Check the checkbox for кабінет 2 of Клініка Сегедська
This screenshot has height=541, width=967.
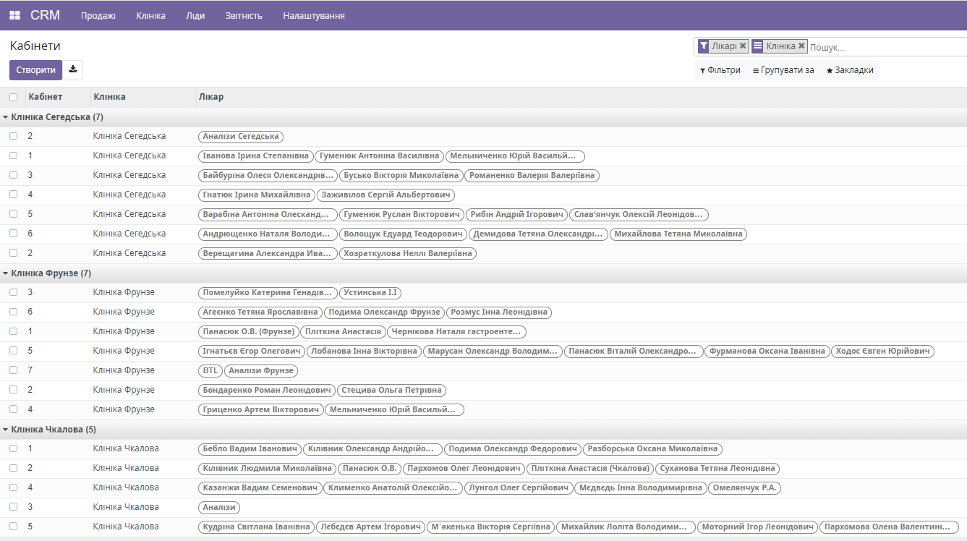tap(12, 135)
